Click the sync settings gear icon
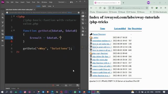The height and width of the screenshot is (94, 168). click(x=71, y=2)
